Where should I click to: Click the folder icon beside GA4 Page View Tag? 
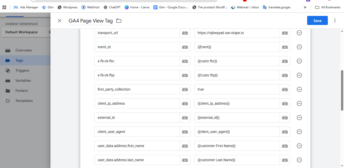coord(119,21)
